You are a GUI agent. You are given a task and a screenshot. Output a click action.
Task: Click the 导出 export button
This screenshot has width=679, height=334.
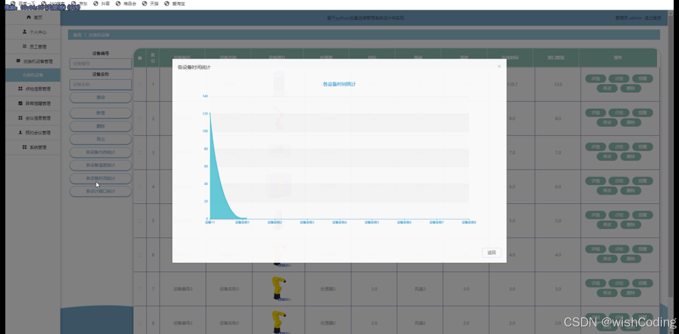point(101,139)
